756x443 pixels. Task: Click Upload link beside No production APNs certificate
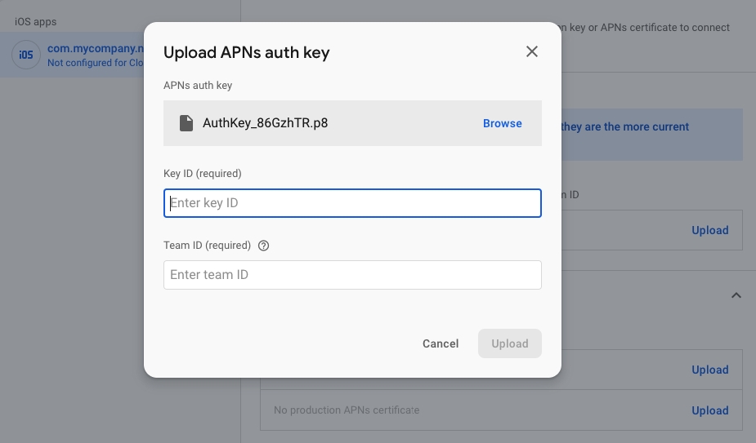coord(709,410)
